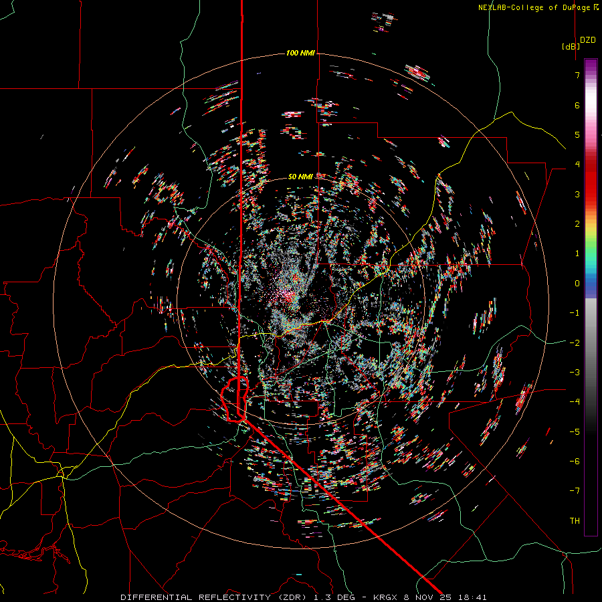Click the -7 value on the color scale
602x602 pixels.
[x=575, y=491]
